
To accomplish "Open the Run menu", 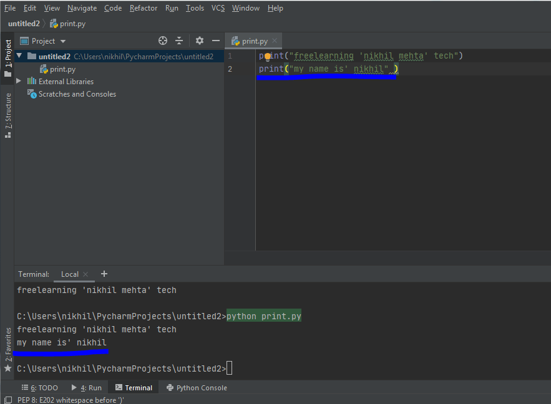I will [172, 8].
